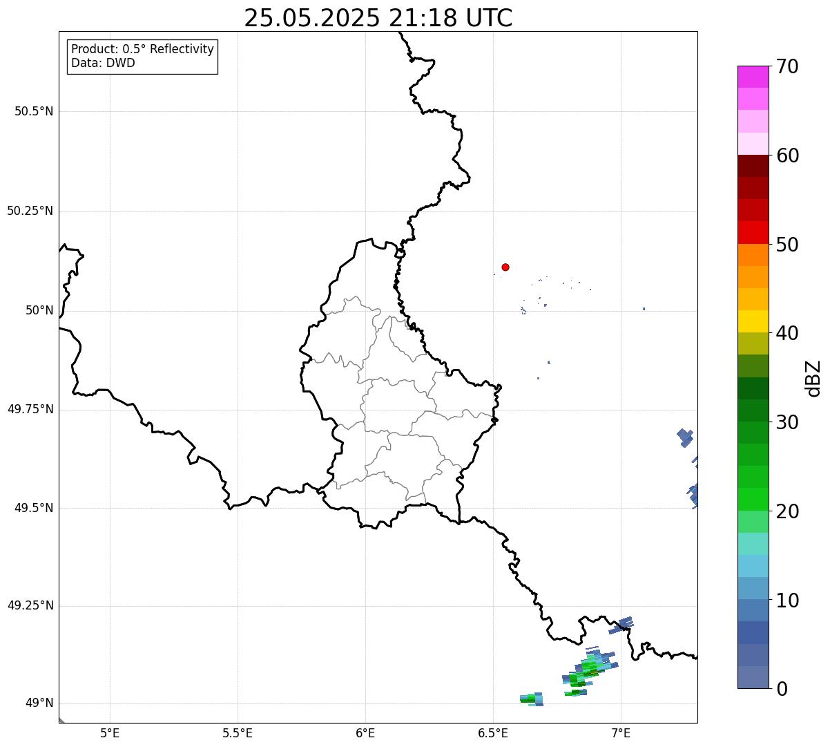Pick the grey-blue bottom colorbar segment at 0
The width and height of the screenshot is (830, 747).
[x=753, y=677]
